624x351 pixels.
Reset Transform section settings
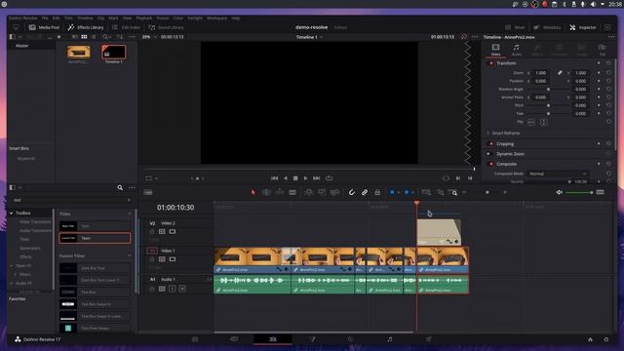608,63
